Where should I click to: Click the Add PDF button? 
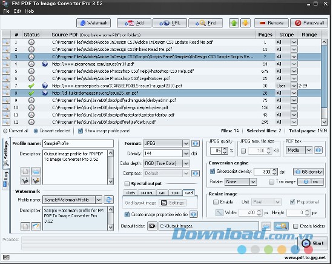click(134, 23)
